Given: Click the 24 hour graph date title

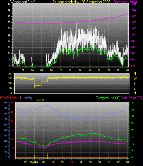Looking at the screenshot, I should 81,2.
